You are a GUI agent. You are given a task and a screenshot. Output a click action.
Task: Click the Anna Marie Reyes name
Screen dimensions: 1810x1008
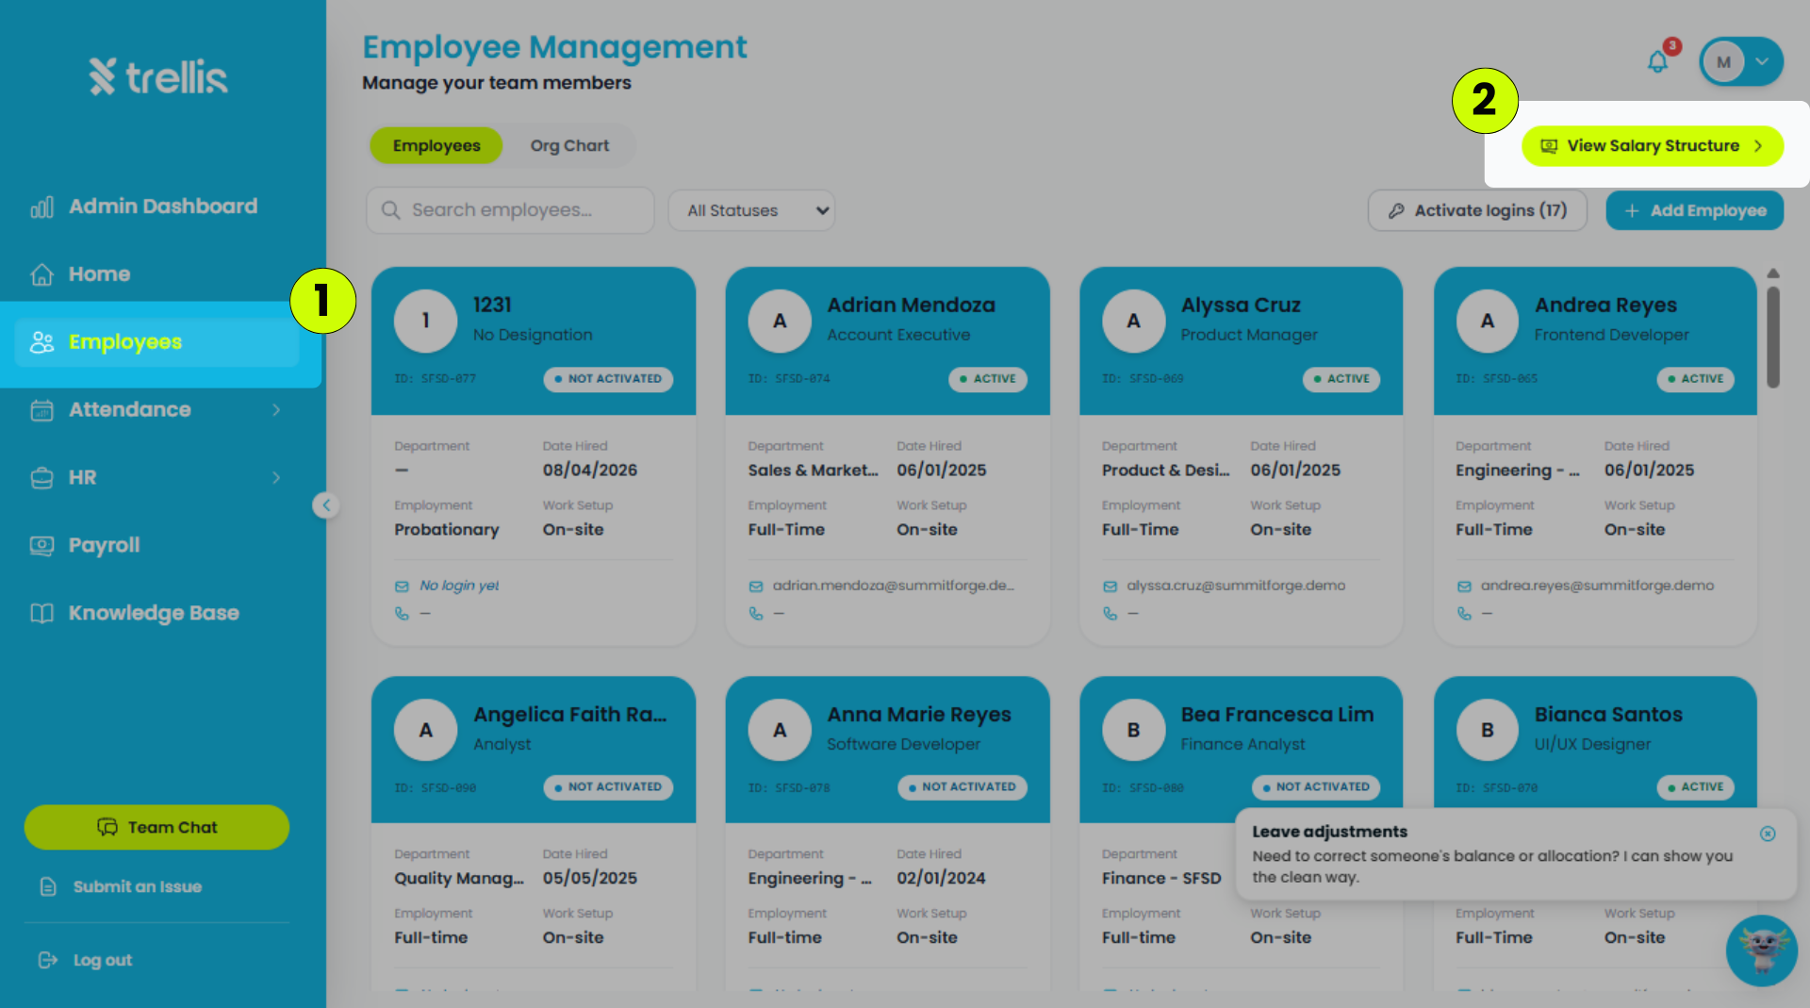[x=919, y=715]
